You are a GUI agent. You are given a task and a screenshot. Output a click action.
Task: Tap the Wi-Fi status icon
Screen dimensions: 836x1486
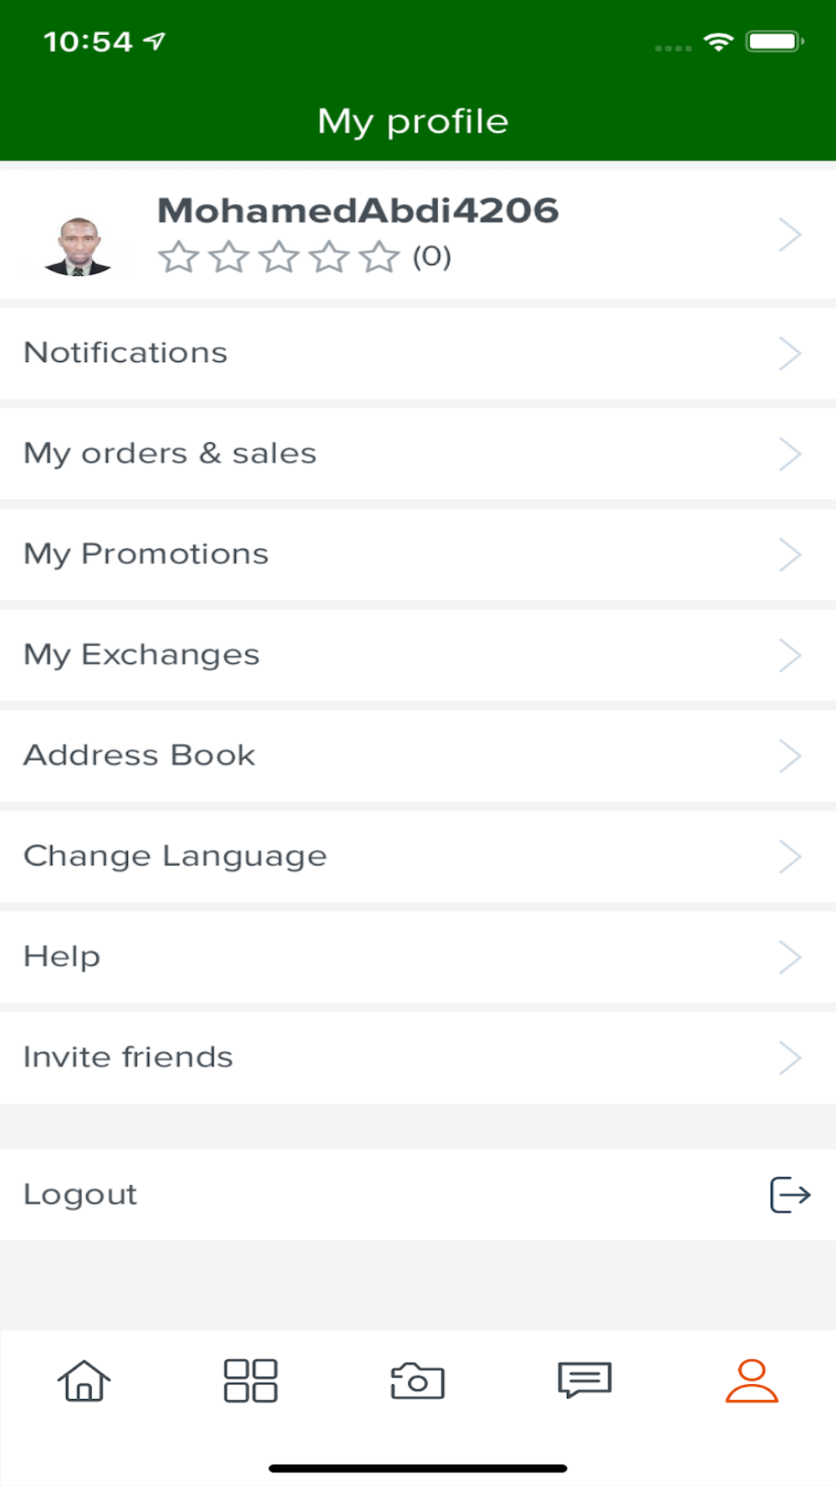tap(718, 42)
